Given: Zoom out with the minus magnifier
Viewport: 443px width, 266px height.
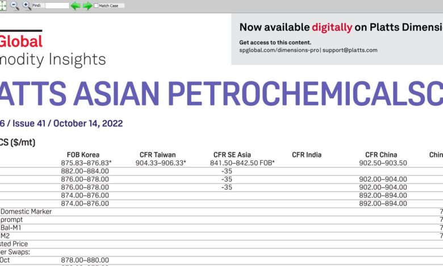Looking at the screenshot, I should pos(15,6).
